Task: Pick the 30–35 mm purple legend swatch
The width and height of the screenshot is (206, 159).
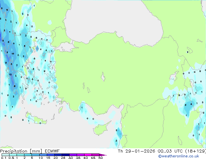Action: [73, 155]
